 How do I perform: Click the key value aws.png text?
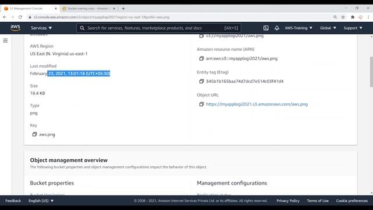click(47, 134)
